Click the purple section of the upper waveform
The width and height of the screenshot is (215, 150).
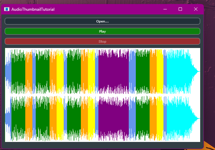(114, 71)
